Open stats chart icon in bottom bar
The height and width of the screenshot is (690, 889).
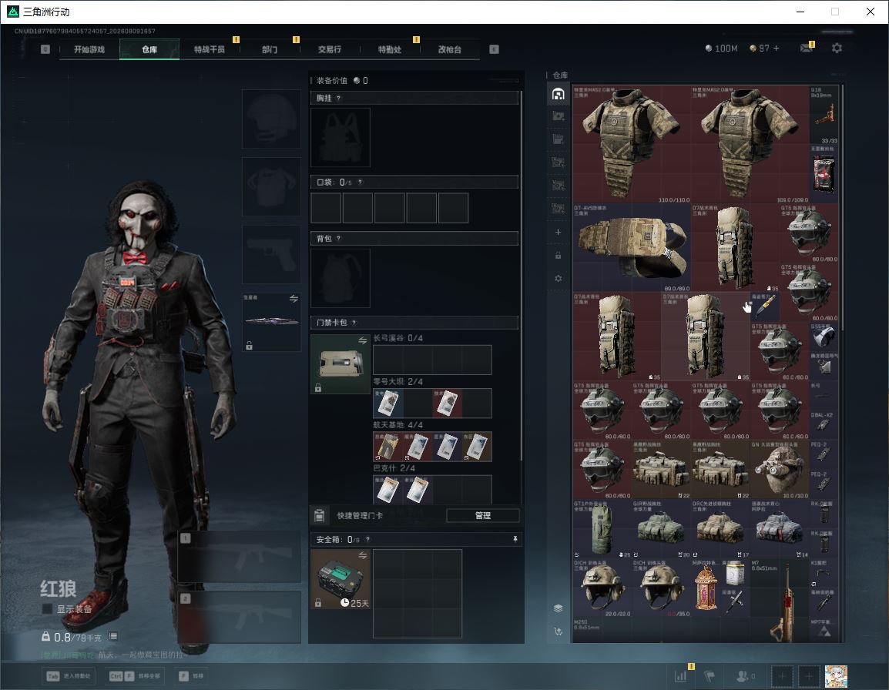tap(680, 676)
